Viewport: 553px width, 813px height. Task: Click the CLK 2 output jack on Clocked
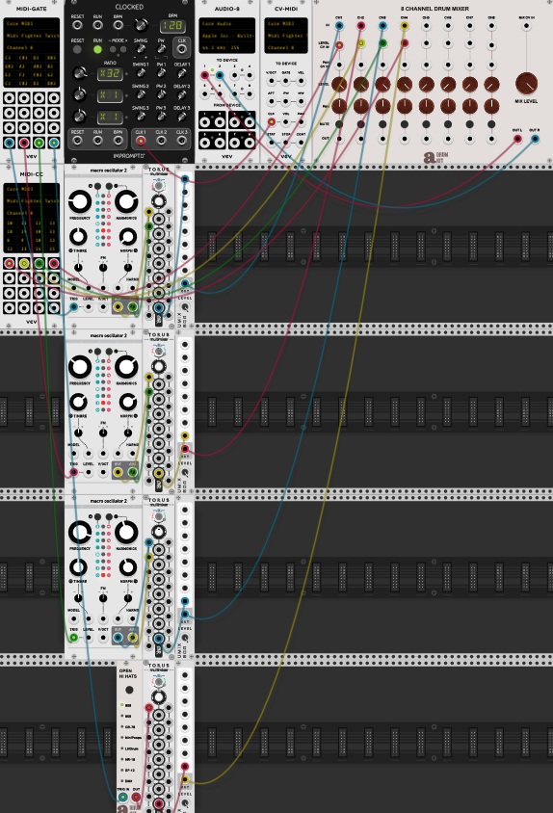click(161, 140)
